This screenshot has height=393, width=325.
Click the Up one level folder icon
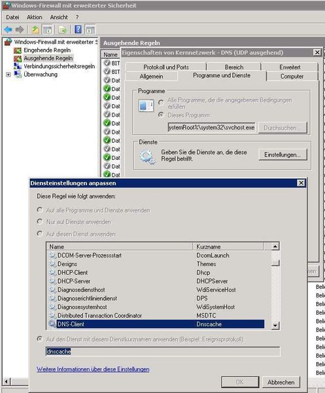35,29
